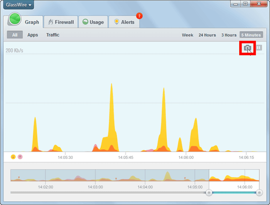Select the Apps view filter

pos(33,35)
